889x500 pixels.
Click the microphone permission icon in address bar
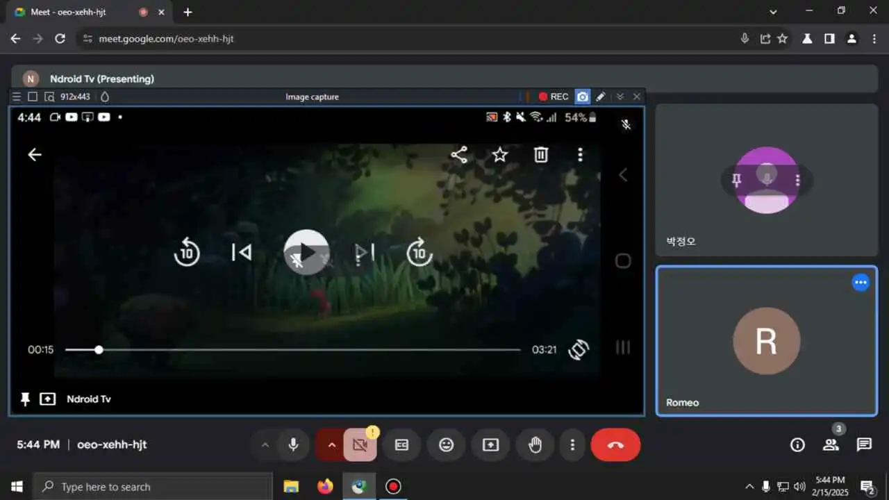click(x=745, y=39)
